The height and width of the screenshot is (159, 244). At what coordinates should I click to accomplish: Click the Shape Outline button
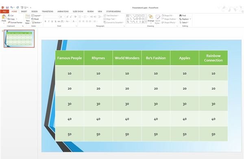coord(169,19)
